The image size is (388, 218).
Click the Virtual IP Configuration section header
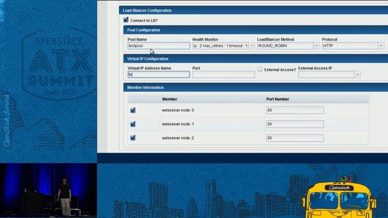point(256,59)
